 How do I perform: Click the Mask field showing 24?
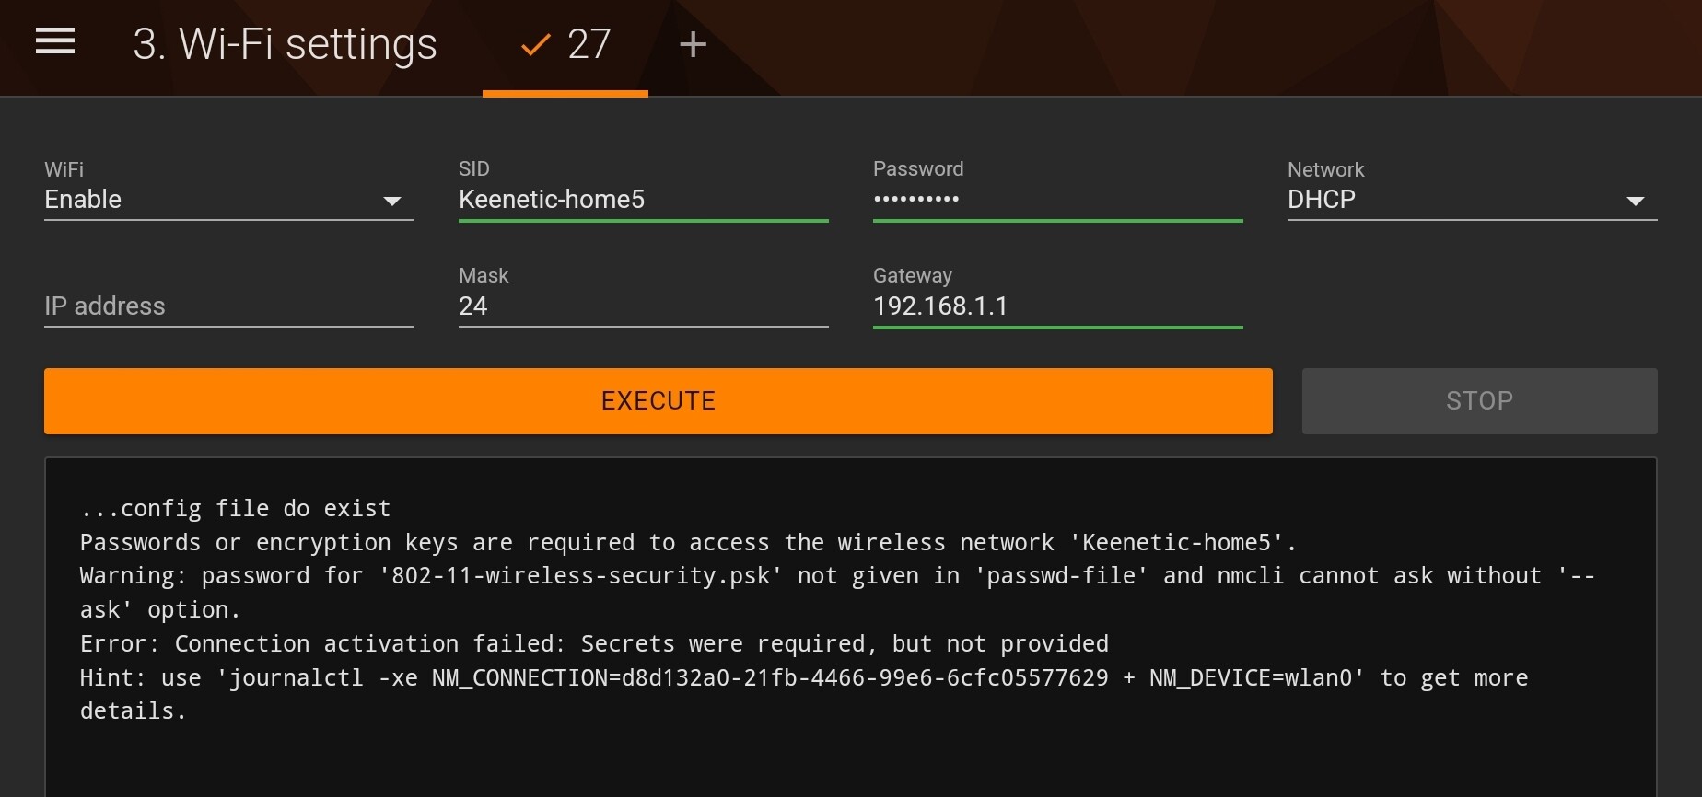point(643,306)
